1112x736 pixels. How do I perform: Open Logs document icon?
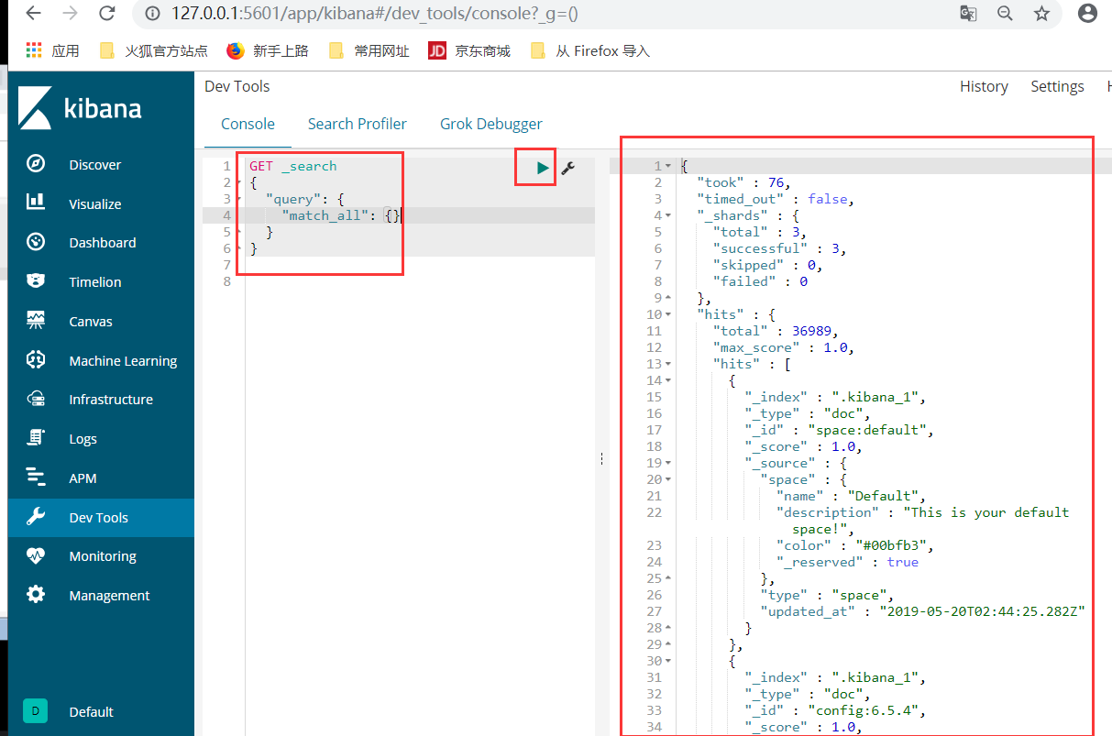(36, 438)
